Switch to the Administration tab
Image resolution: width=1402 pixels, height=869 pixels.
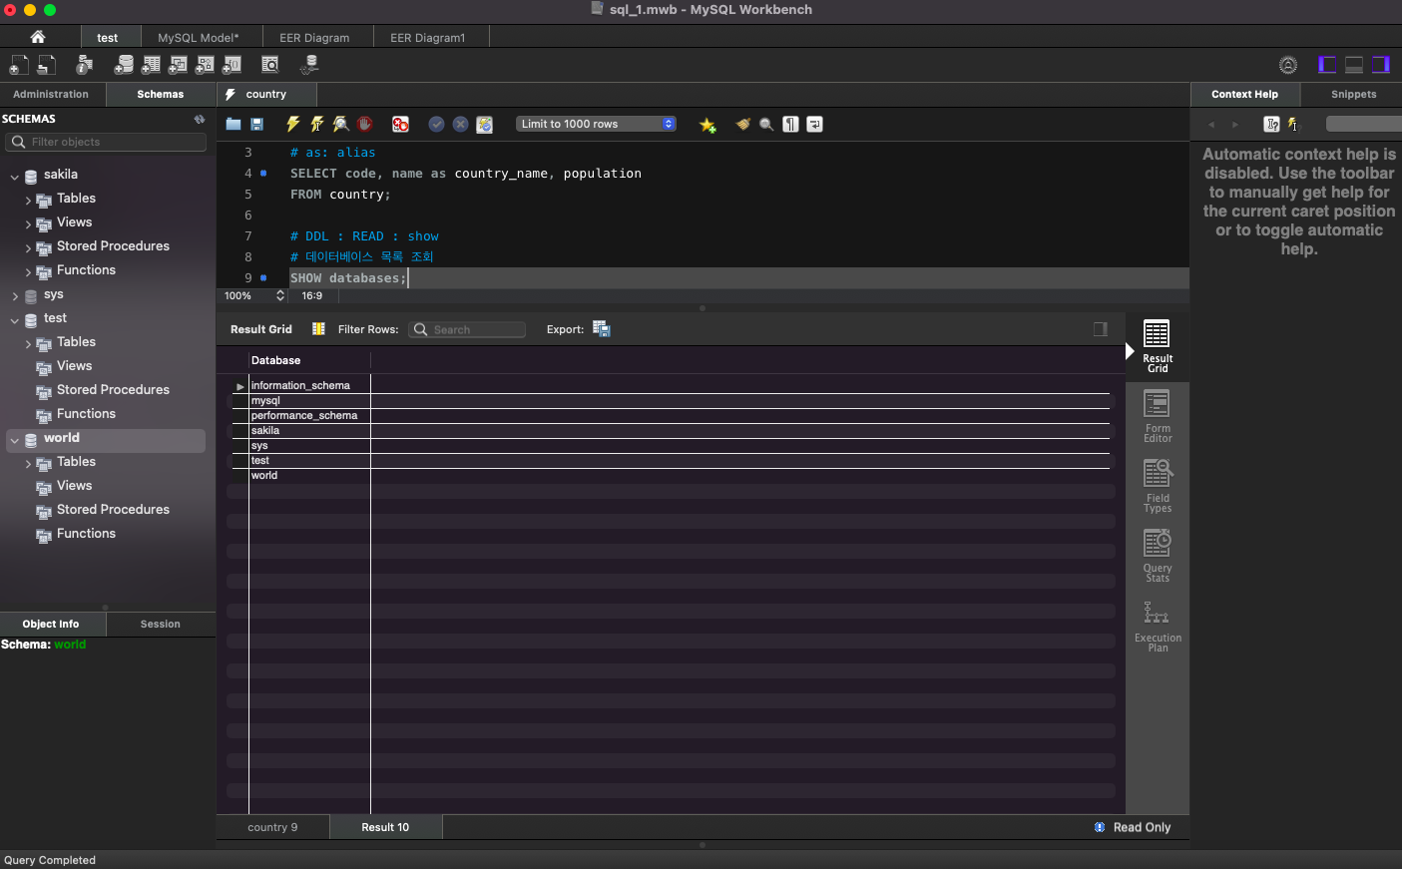click(x=51, y=94)
